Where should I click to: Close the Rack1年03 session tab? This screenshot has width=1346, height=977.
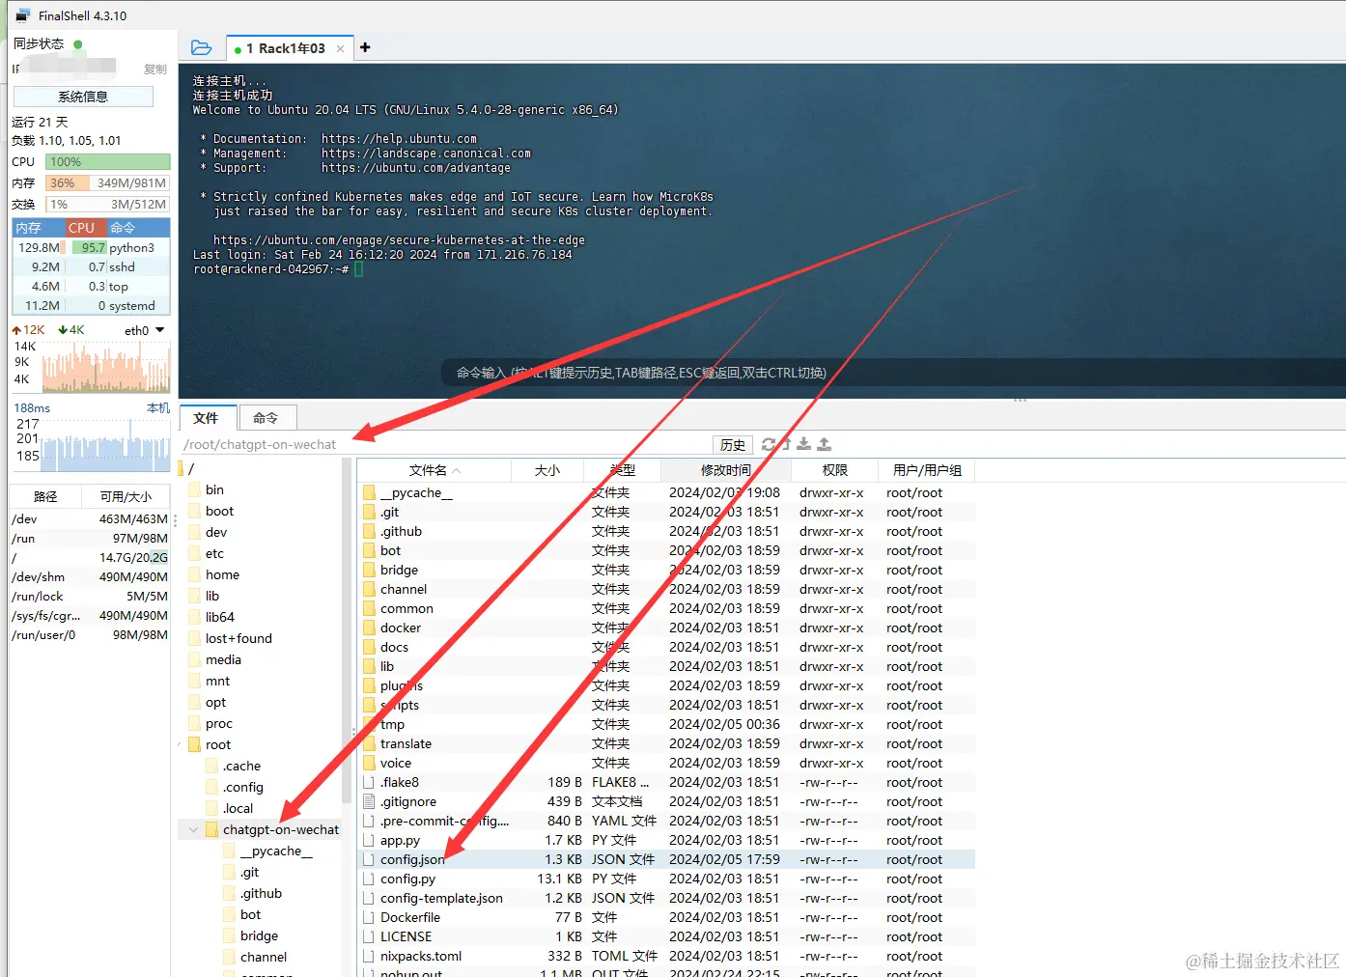pos(340,48)
